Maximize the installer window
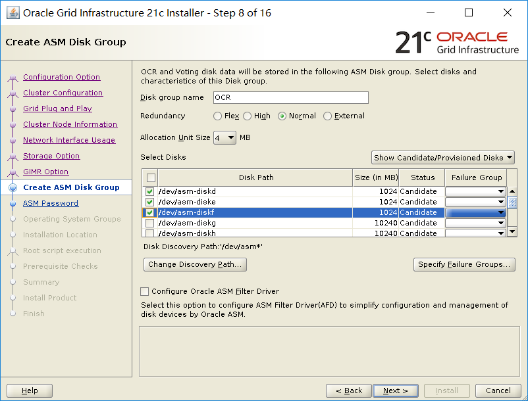This screenshot has width=528, height=401. coord(469,12)
